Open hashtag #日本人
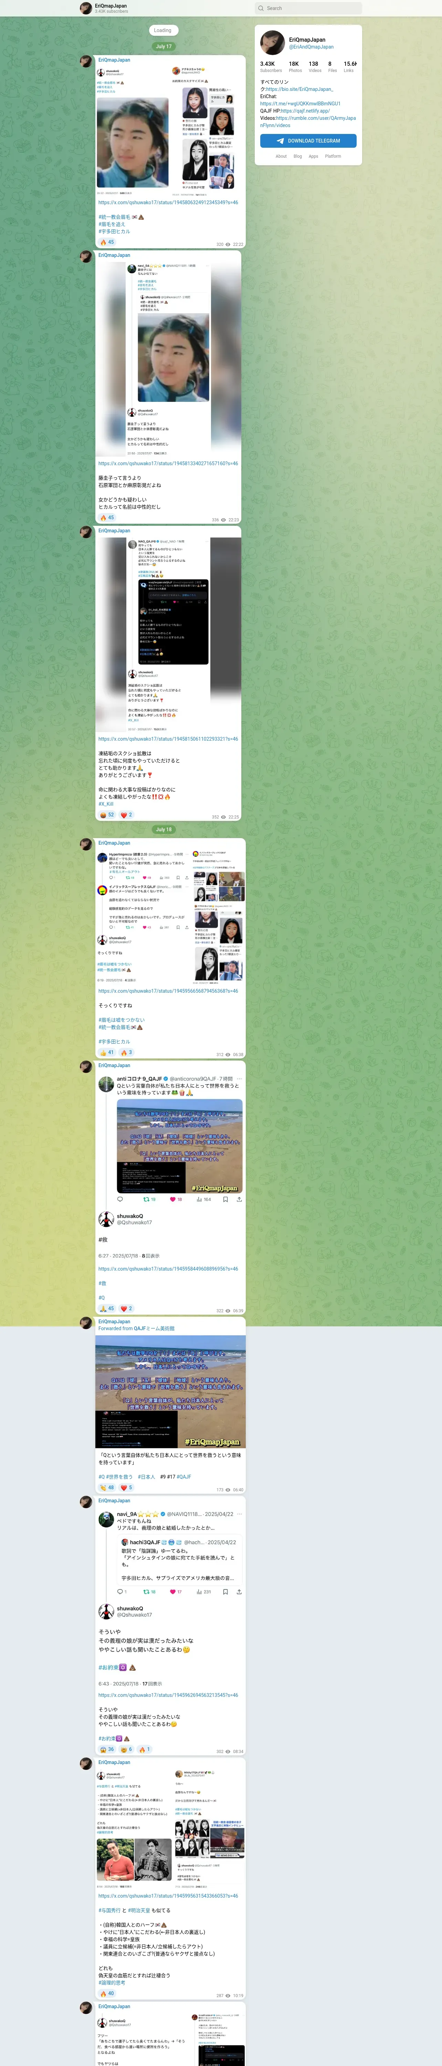Screen dimensions: 442x2066 [x=147, y=1477]
